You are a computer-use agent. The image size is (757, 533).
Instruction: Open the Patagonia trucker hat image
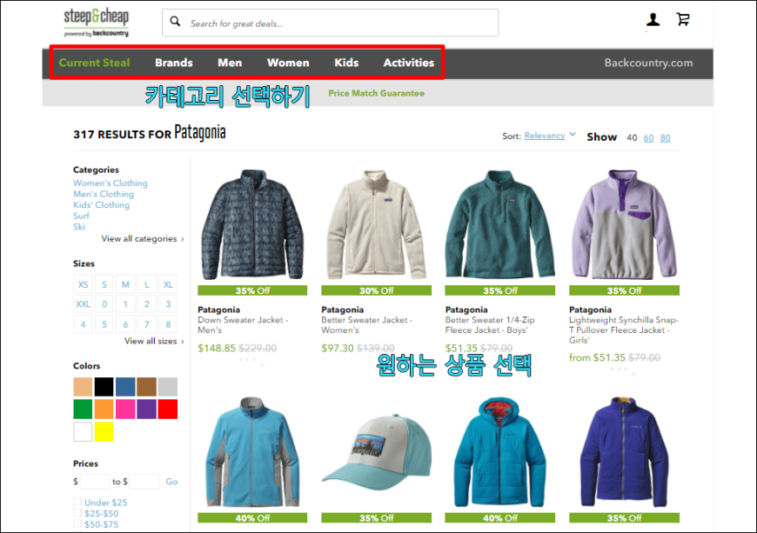[x=376, y=452]
